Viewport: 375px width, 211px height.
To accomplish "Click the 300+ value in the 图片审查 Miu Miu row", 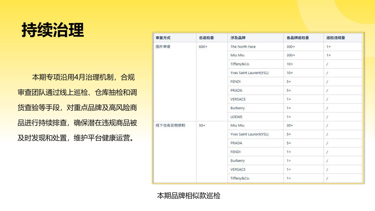I will point(291,55).
